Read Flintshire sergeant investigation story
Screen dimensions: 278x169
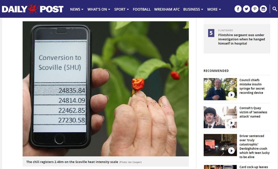[x=242, y=39]
